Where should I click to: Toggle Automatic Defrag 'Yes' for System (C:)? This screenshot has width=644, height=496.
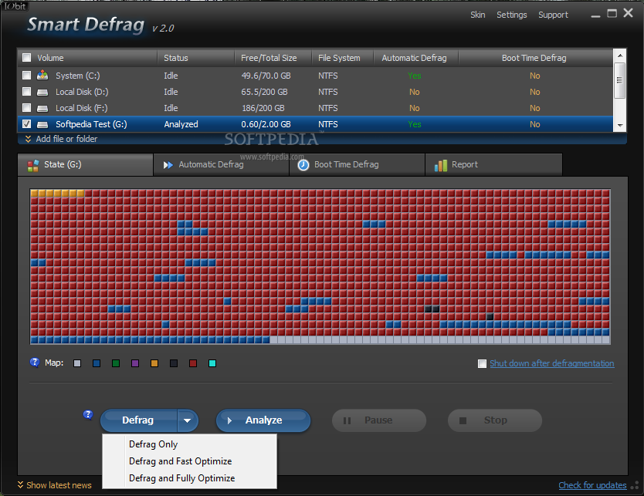[415, 76]
